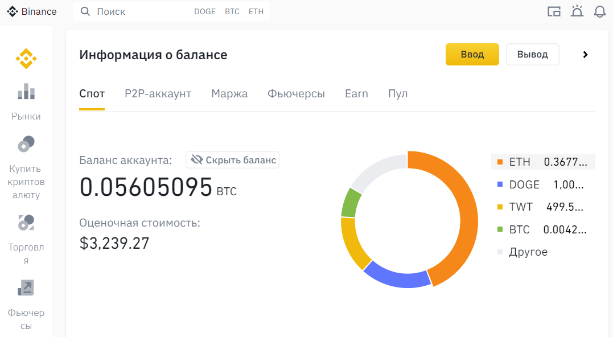Click the BTC search suggestion
This screenshot has height=337, width=613.
click(x=232, y=12)
